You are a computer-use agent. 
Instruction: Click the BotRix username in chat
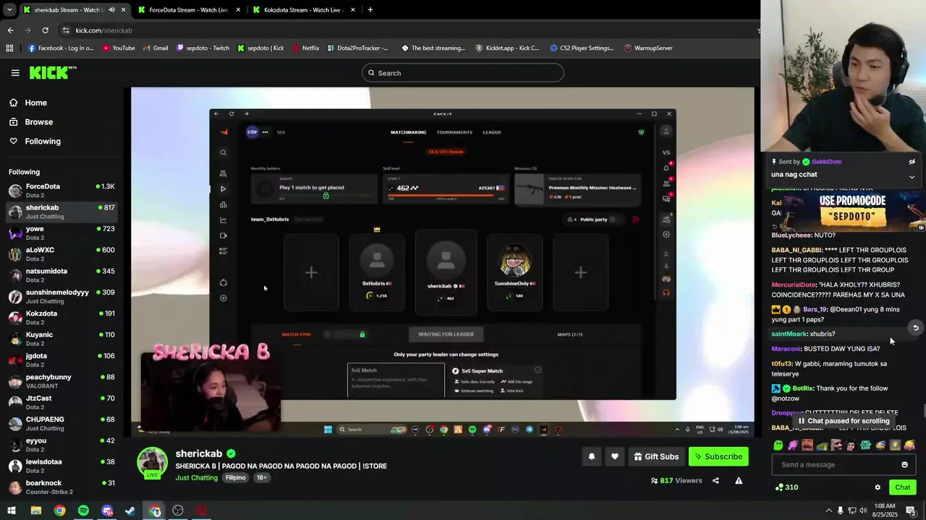tap(803, 389)
